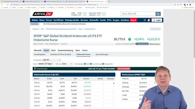
Task: Toggle the Ausschüttungen checkbox
Action: coord(91,64)
